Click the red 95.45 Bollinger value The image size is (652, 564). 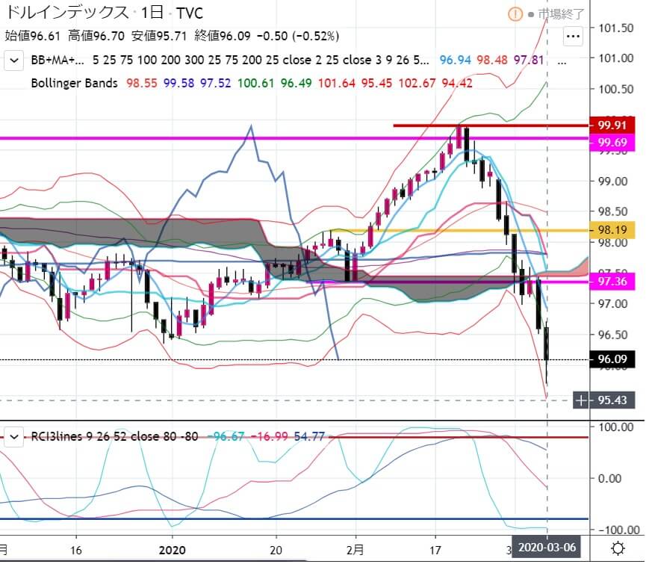(376, 84)
